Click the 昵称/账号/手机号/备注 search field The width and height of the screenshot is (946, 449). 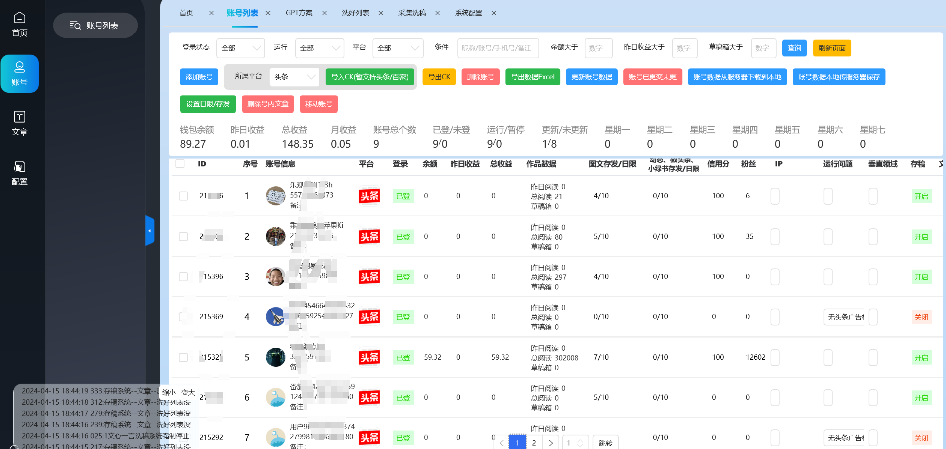(498, 48)
